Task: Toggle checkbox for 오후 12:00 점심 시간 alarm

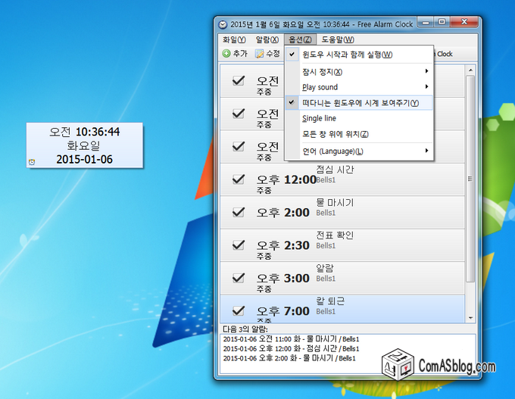Action: coord(239,179)
